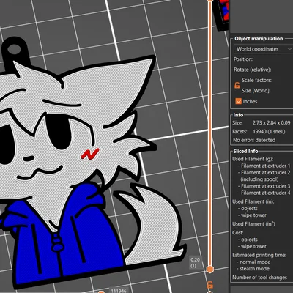
Task: Click the 0.20 (1) layer height label
Action: pos(195,262)
